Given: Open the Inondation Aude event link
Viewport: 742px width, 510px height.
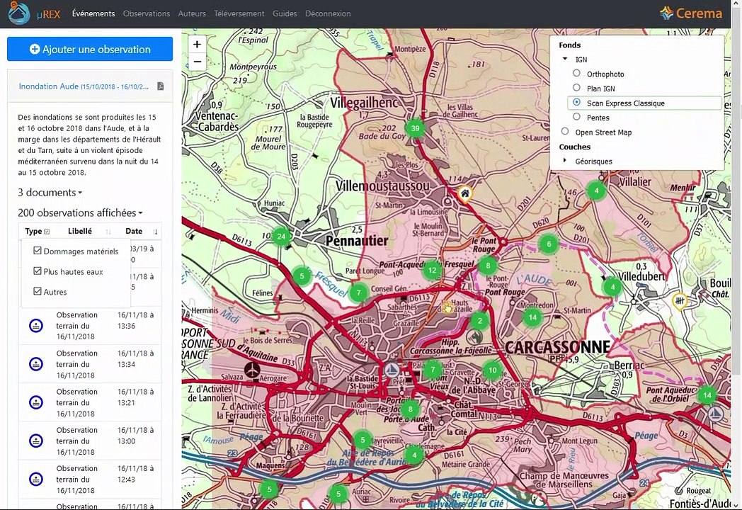Looking at the screenshot, I should pos(84,86).
